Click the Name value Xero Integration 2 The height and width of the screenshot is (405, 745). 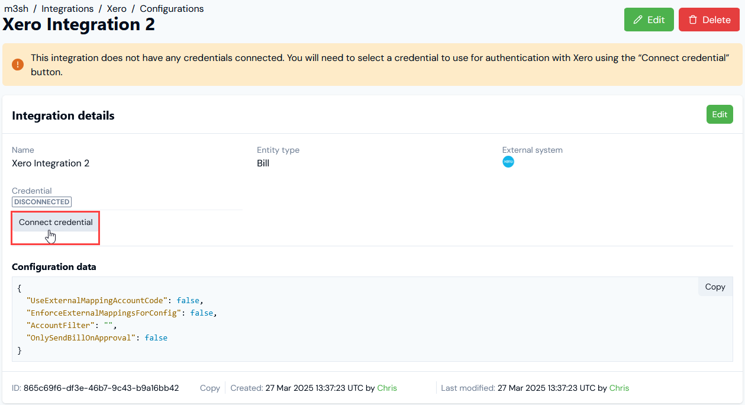coord(50,163)
